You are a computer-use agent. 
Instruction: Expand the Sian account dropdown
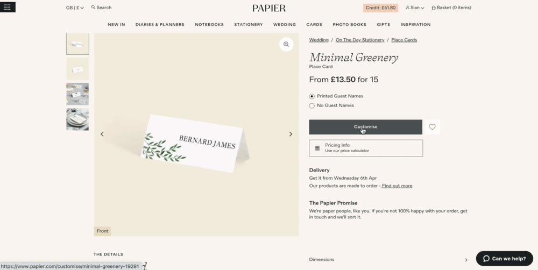415,8
